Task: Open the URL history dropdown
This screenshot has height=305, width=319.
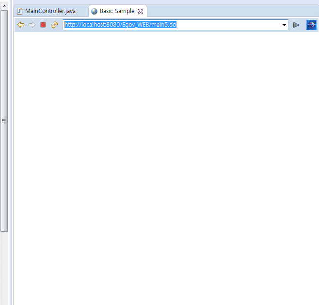Action: [x=284, y=25]
